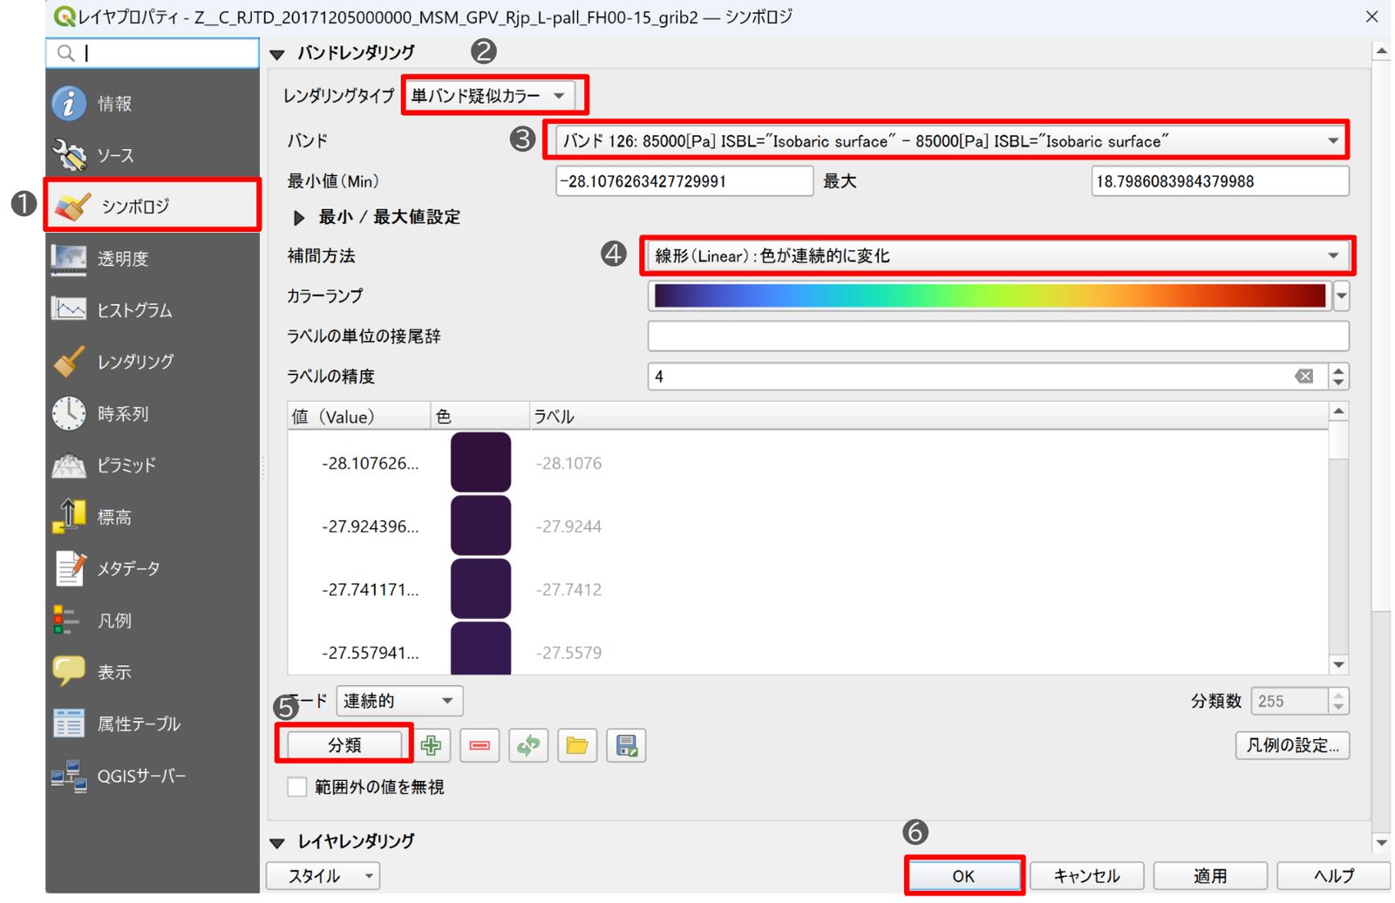Click the 最小値(Min) input field
The image size is (1395, 903).
click(x=684, y=181)
